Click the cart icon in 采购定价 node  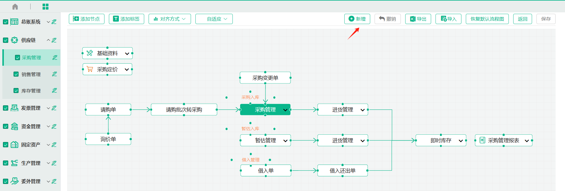coord(90,69)
